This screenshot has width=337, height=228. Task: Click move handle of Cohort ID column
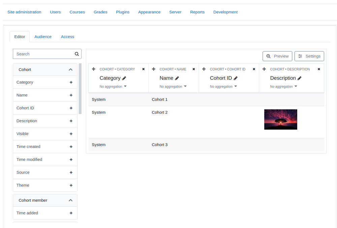click(204, 69)
